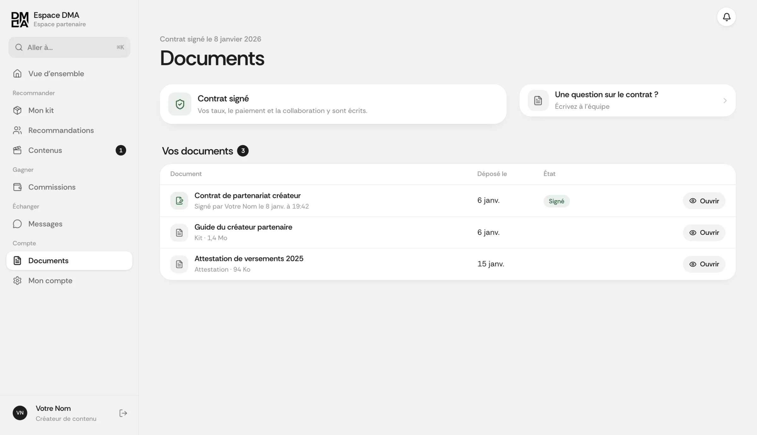The image size is (757, 435).
Task: Open Mon kit section
Action: [x=69, y=110]
